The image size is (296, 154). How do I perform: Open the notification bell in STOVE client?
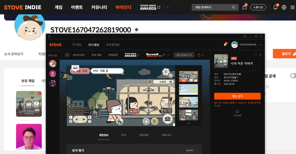pyautogui.click(x=225, y=44)
